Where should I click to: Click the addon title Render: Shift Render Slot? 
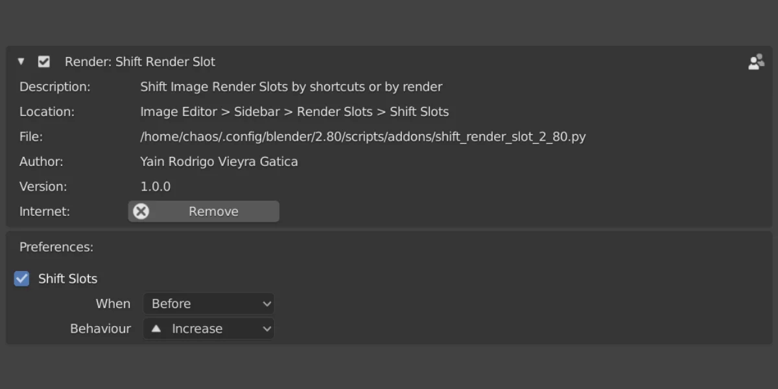pyautogui.click(x=139, y=62)
